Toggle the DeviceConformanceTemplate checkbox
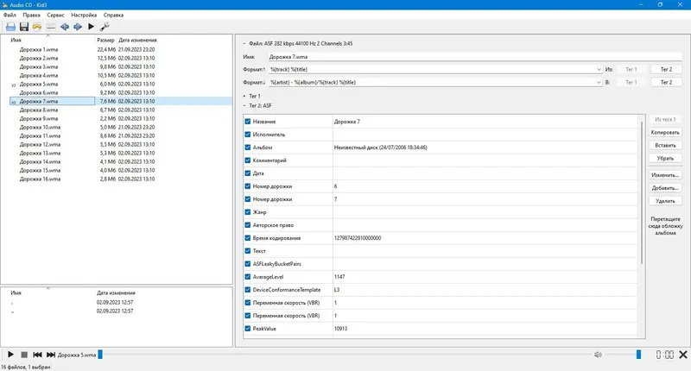 (x=248, y=290)
